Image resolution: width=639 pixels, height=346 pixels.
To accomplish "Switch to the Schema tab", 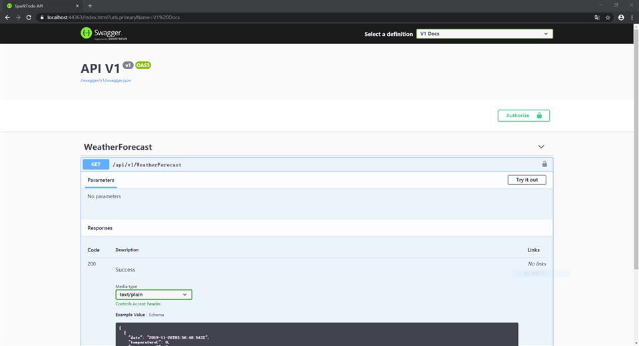I will coord(156,315).
